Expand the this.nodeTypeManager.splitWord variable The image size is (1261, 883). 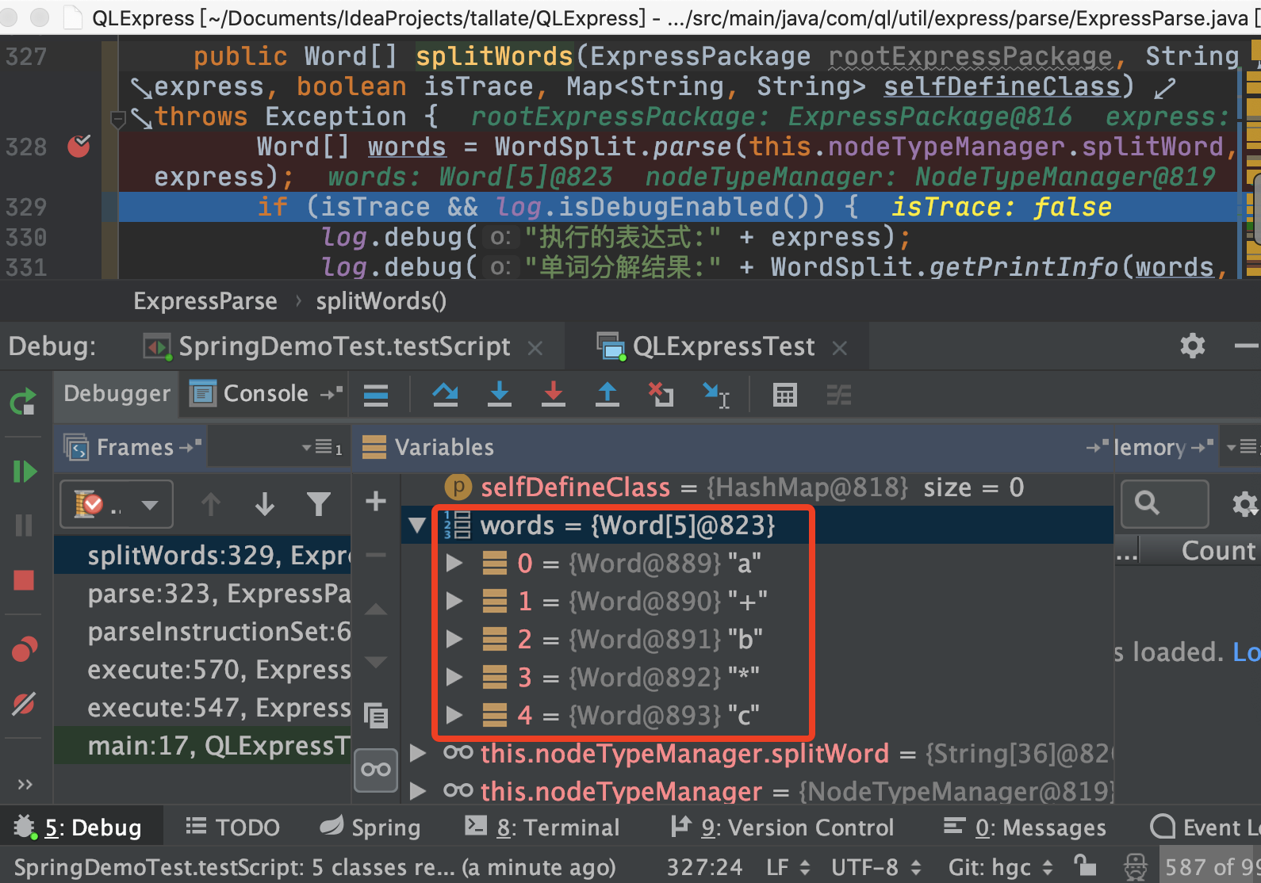point(417,753)
